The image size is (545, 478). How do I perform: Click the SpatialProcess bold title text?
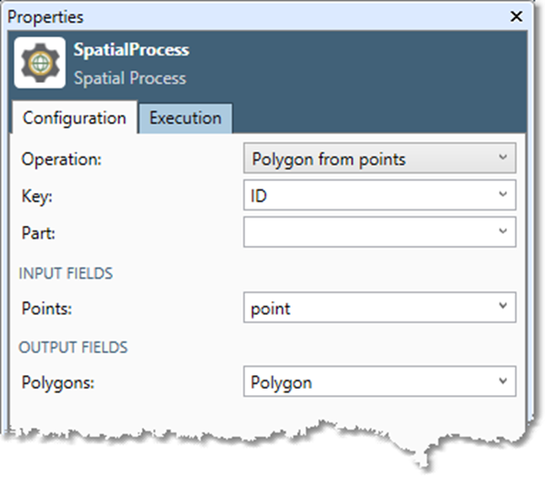(131, 50)
